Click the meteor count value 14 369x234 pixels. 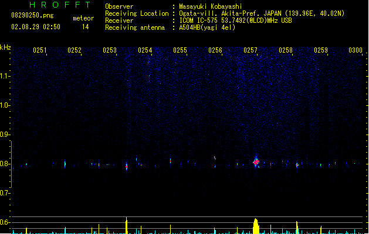coord(86,27)
